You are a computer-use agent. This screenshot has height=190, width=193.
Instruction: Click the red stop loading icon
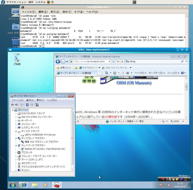tap(122, 61)
